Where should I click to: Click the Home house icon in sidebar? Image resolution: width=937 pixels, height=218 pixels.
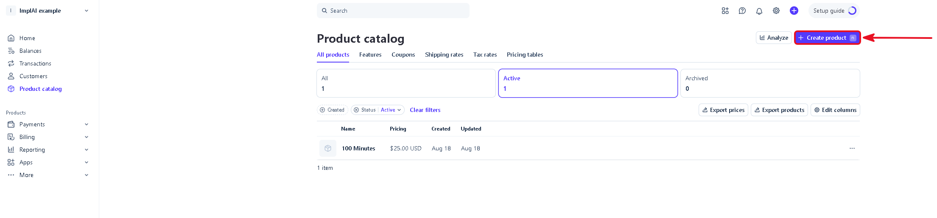tap(11, 38)
